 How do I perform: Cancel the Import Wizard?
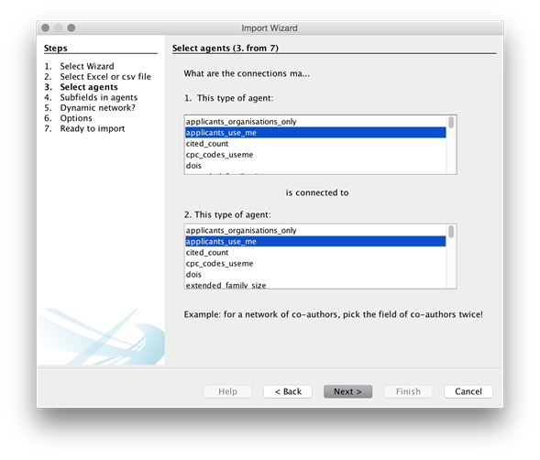coord(468,391)
